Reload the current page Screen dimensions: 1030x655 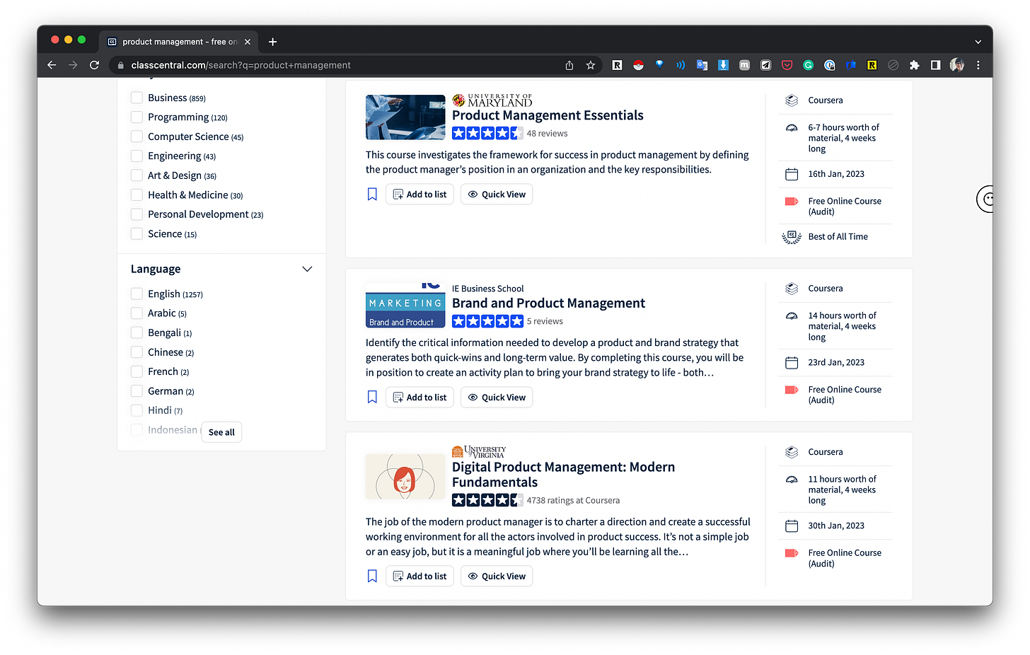[x=94, y=65]
